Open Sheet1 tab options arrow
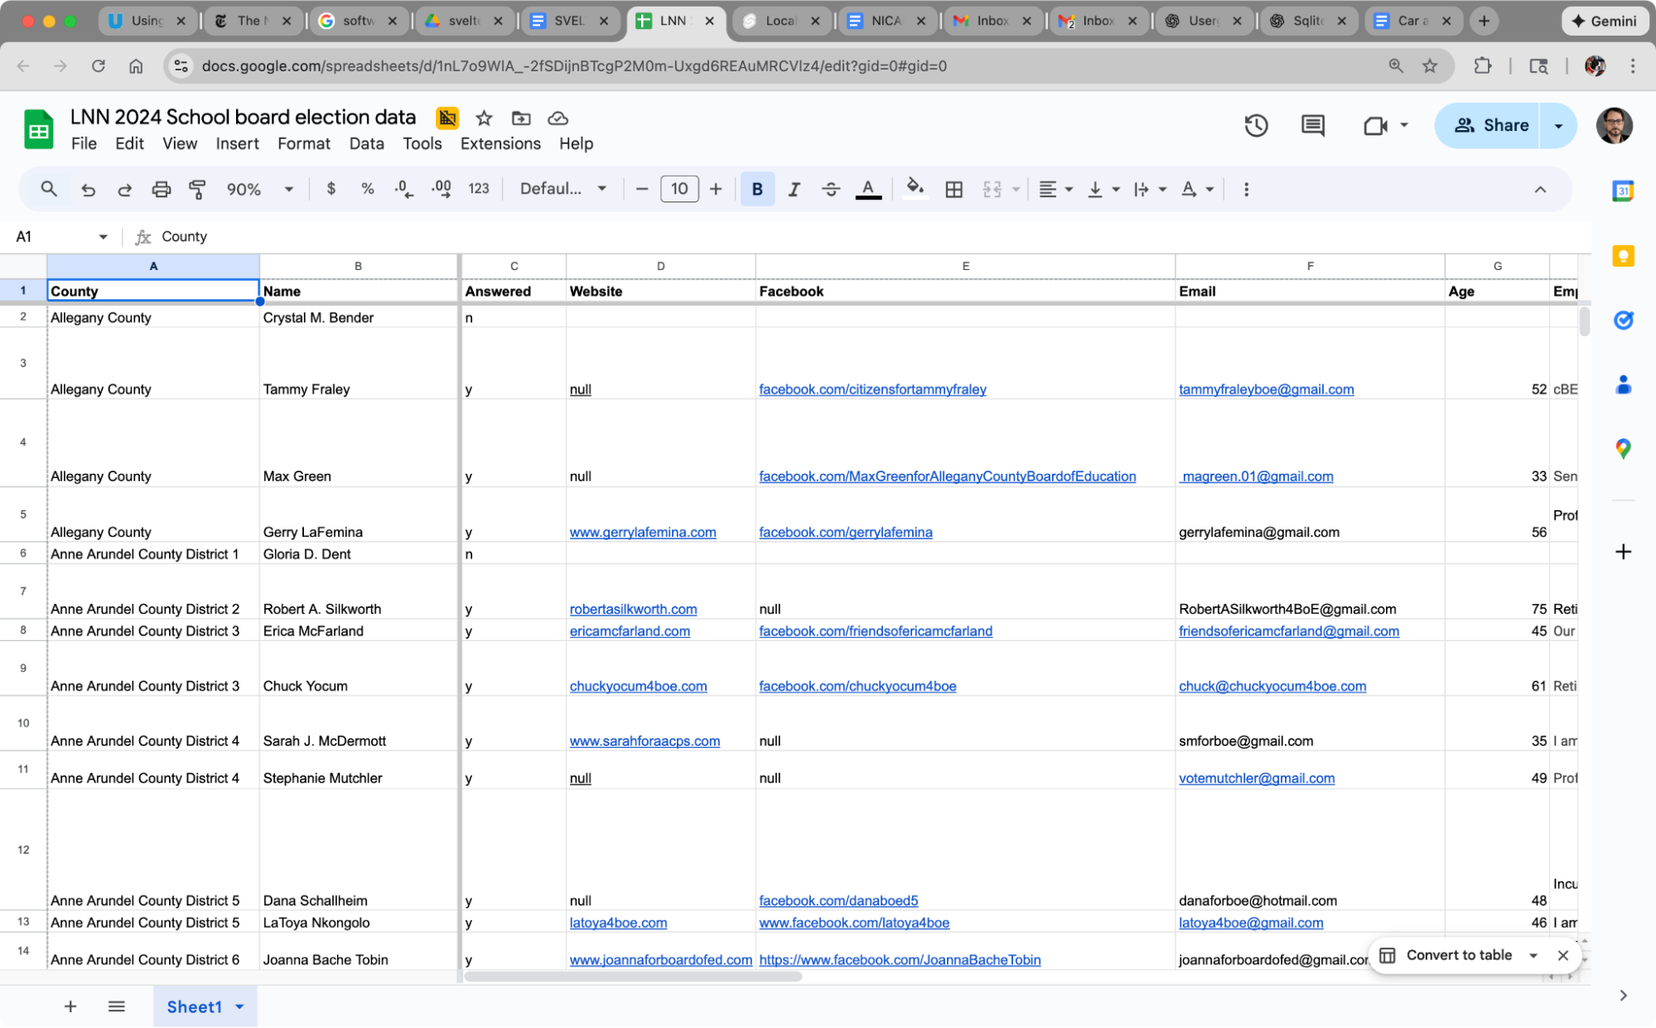Viewport: 1656px width, 1028px height. click(240, 1006)
